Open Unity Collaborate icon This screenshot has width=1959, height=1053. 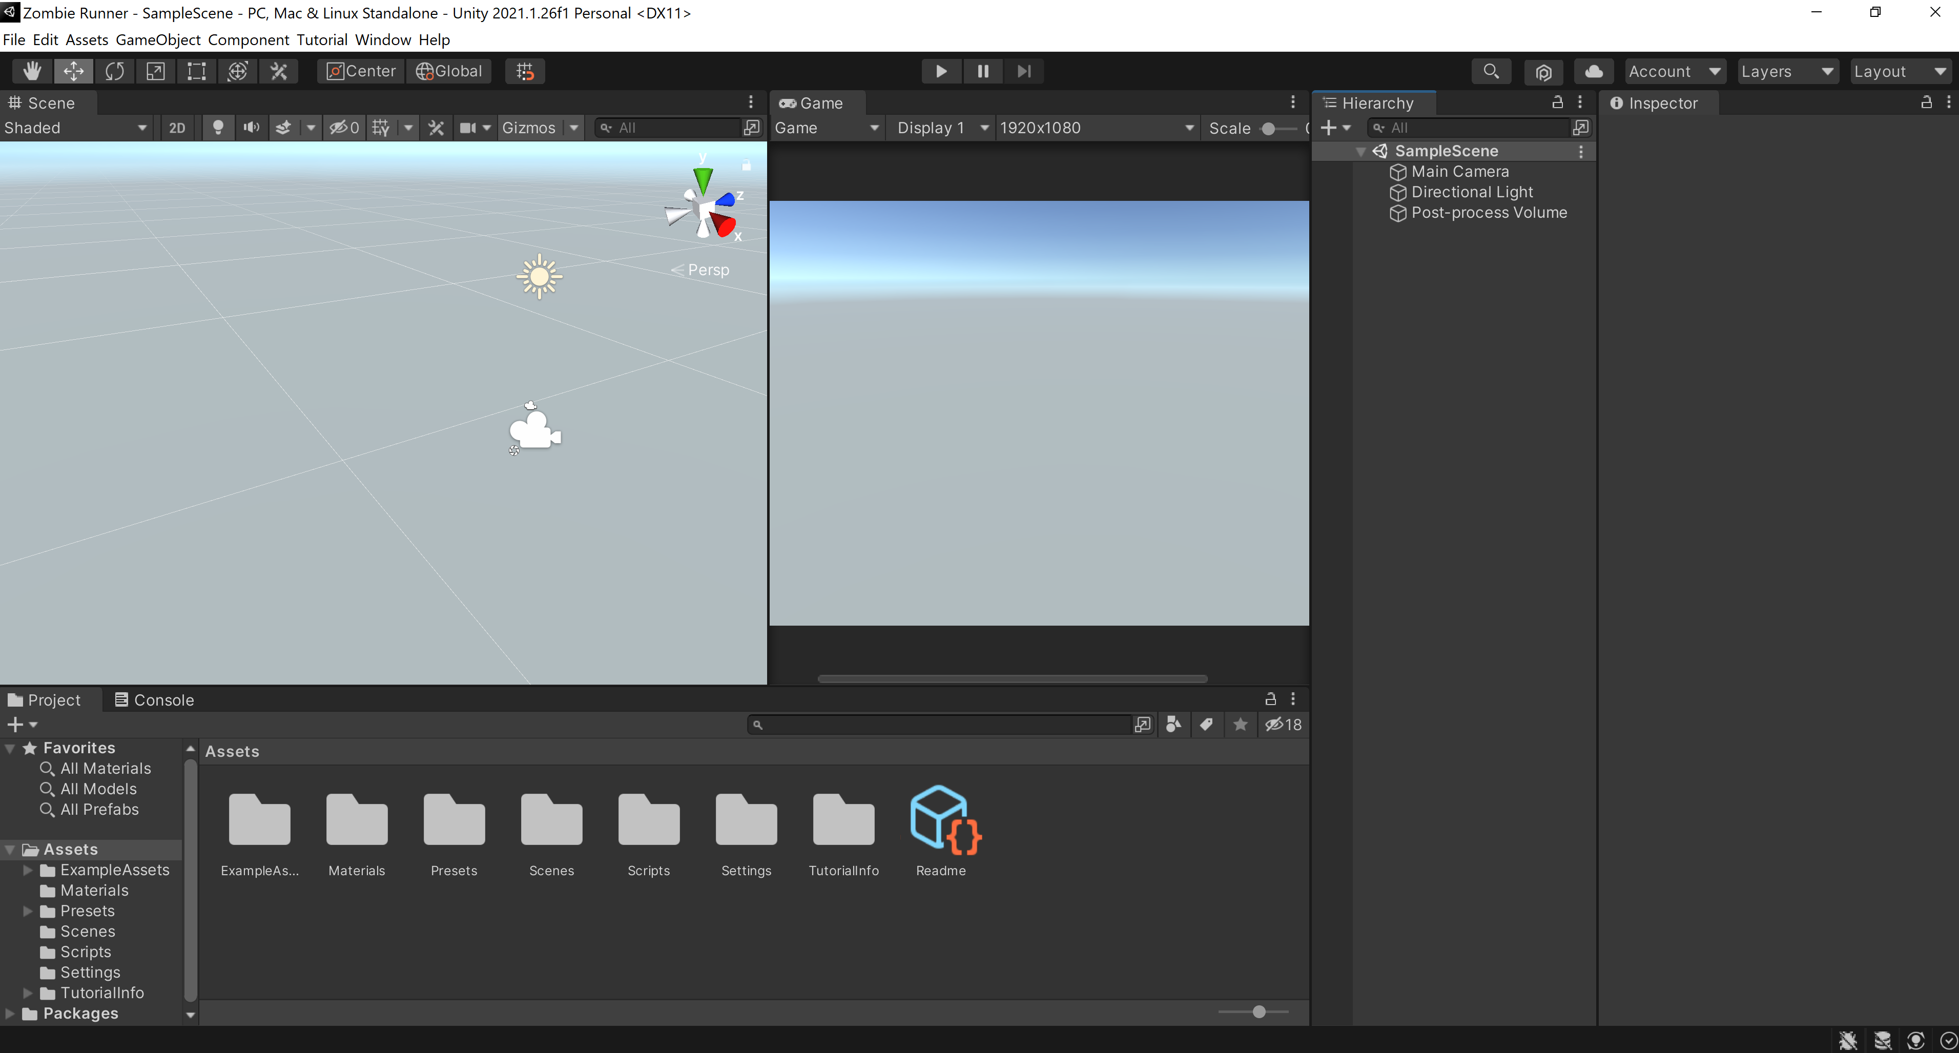(x=1543, y=71)
